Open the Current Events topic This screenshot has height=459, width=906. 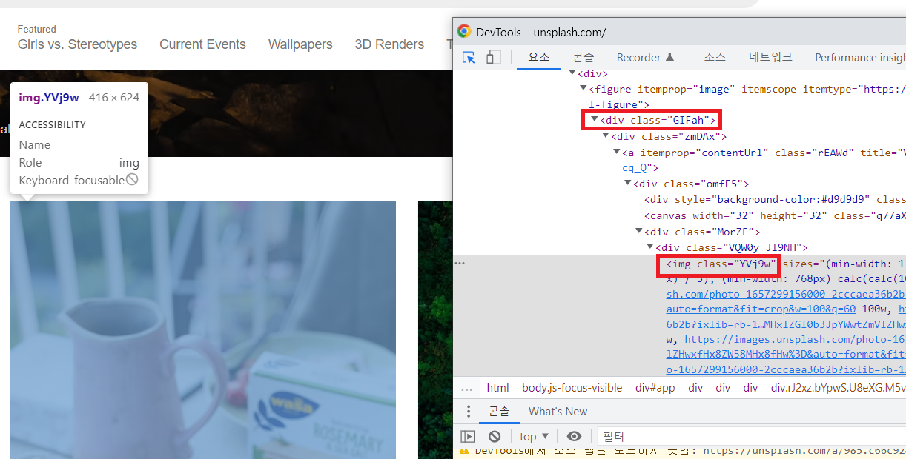click(202, 44)
